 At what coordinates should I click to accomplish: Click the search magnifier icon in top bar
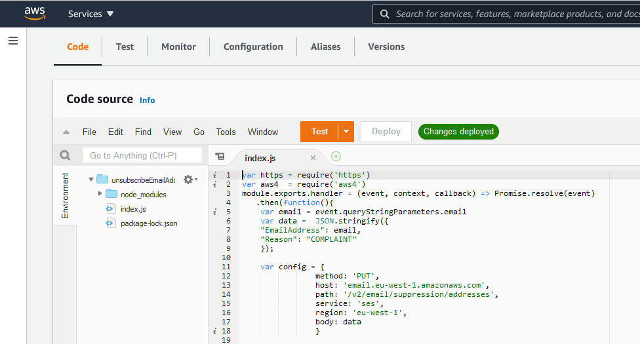point(384,14)
